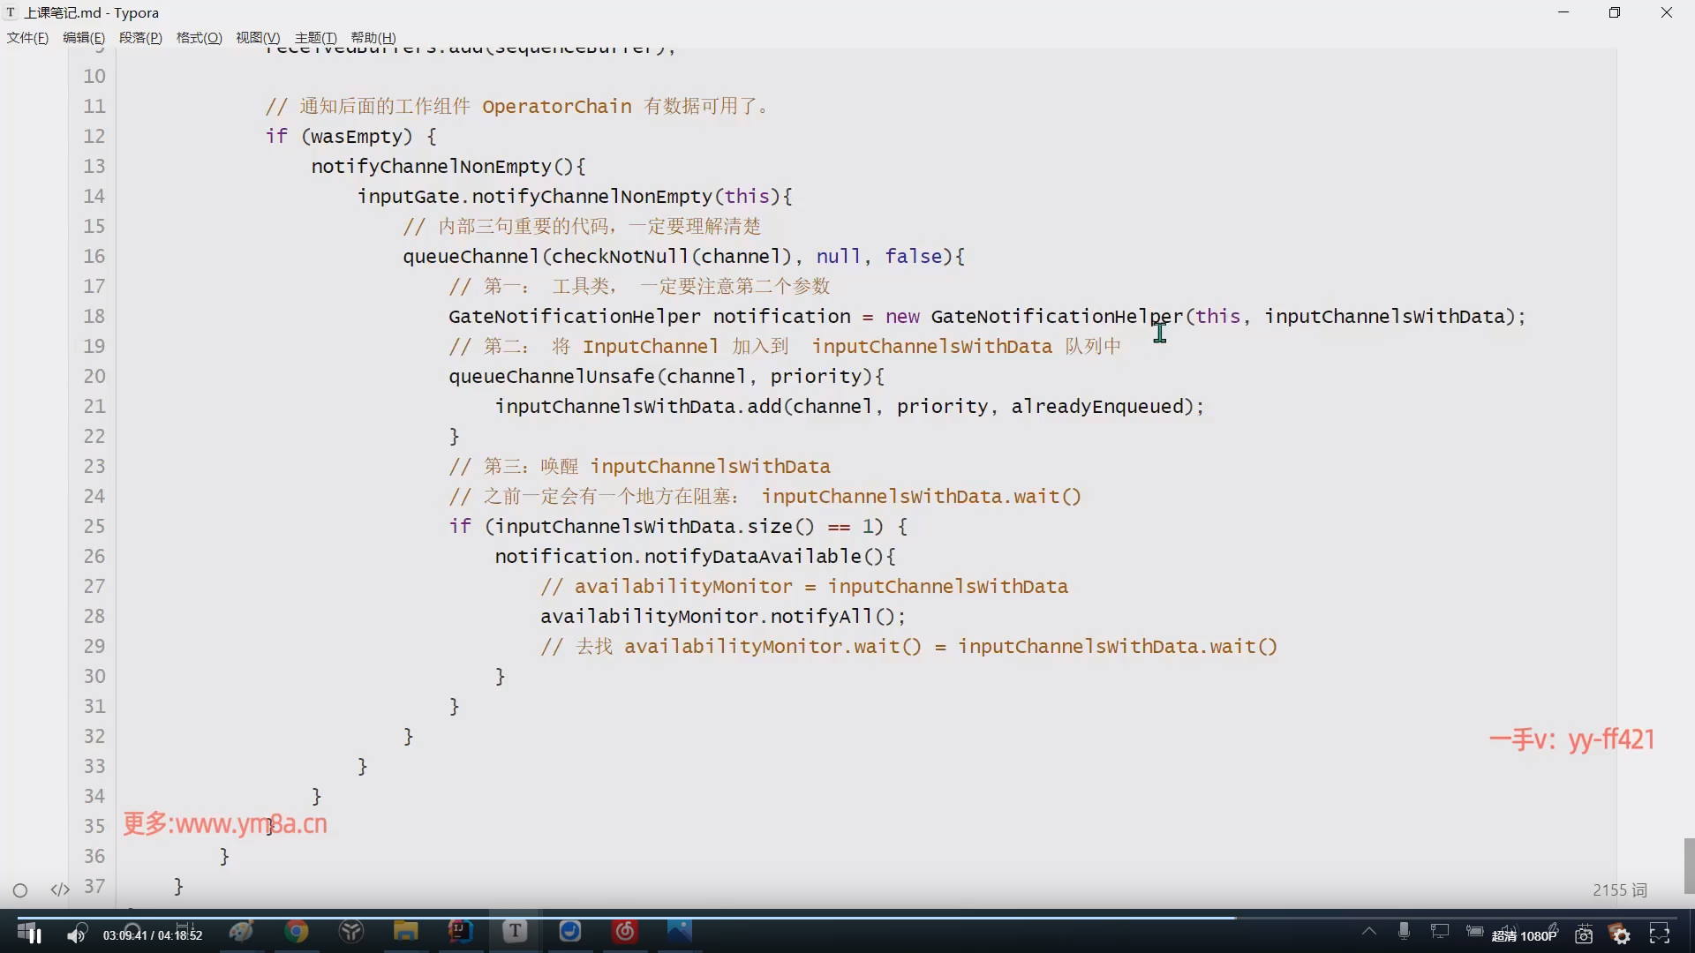Open the 段落(P) menu

(140, 37)
